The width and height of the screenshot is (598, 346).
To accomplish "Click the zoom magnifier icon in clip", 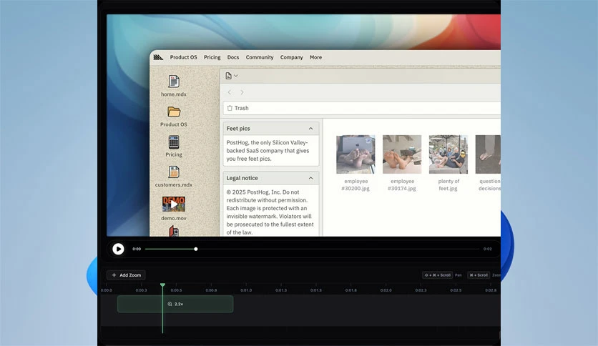I will 170,304.
